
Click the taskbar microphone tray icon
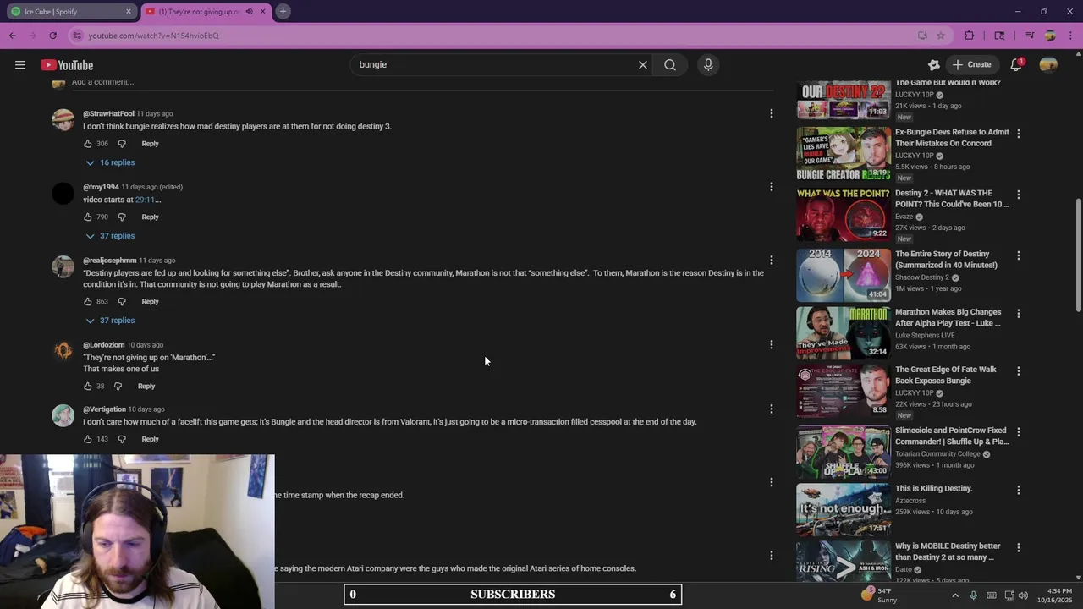[x=973, y=595]
